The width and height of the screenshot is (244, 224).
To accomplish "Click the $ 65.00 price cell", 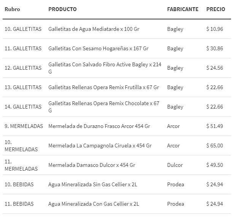I will [x=214, y=146].
